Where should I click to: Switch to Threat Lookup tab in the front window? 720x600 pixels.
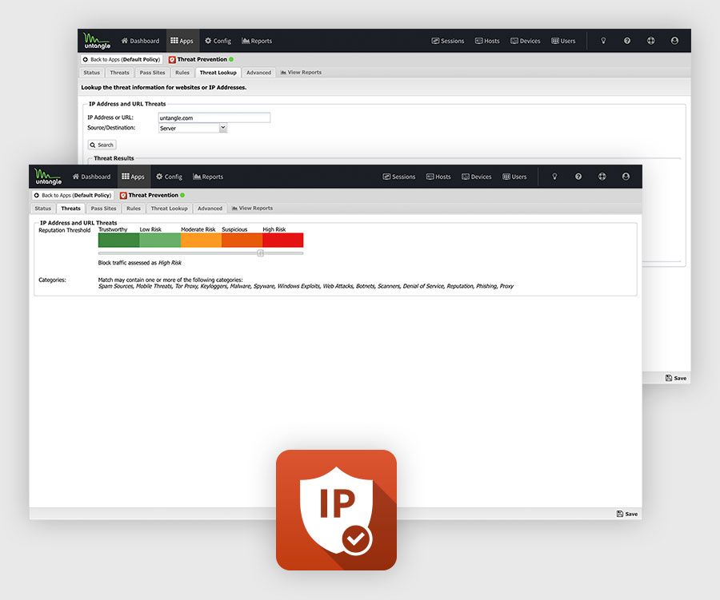[x=170, y=209]
